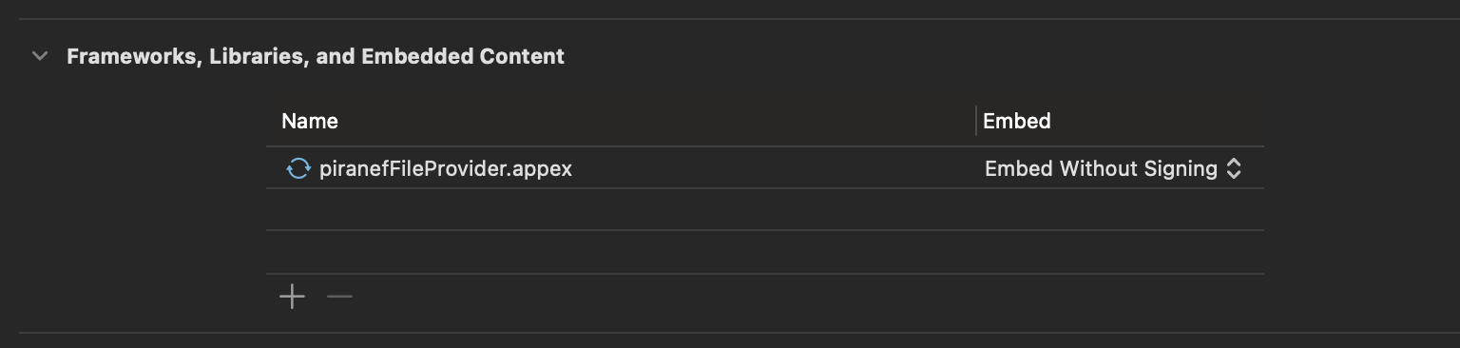
Task: Click the piranefFileProvider.appex file name text
Action: [446, 169]
